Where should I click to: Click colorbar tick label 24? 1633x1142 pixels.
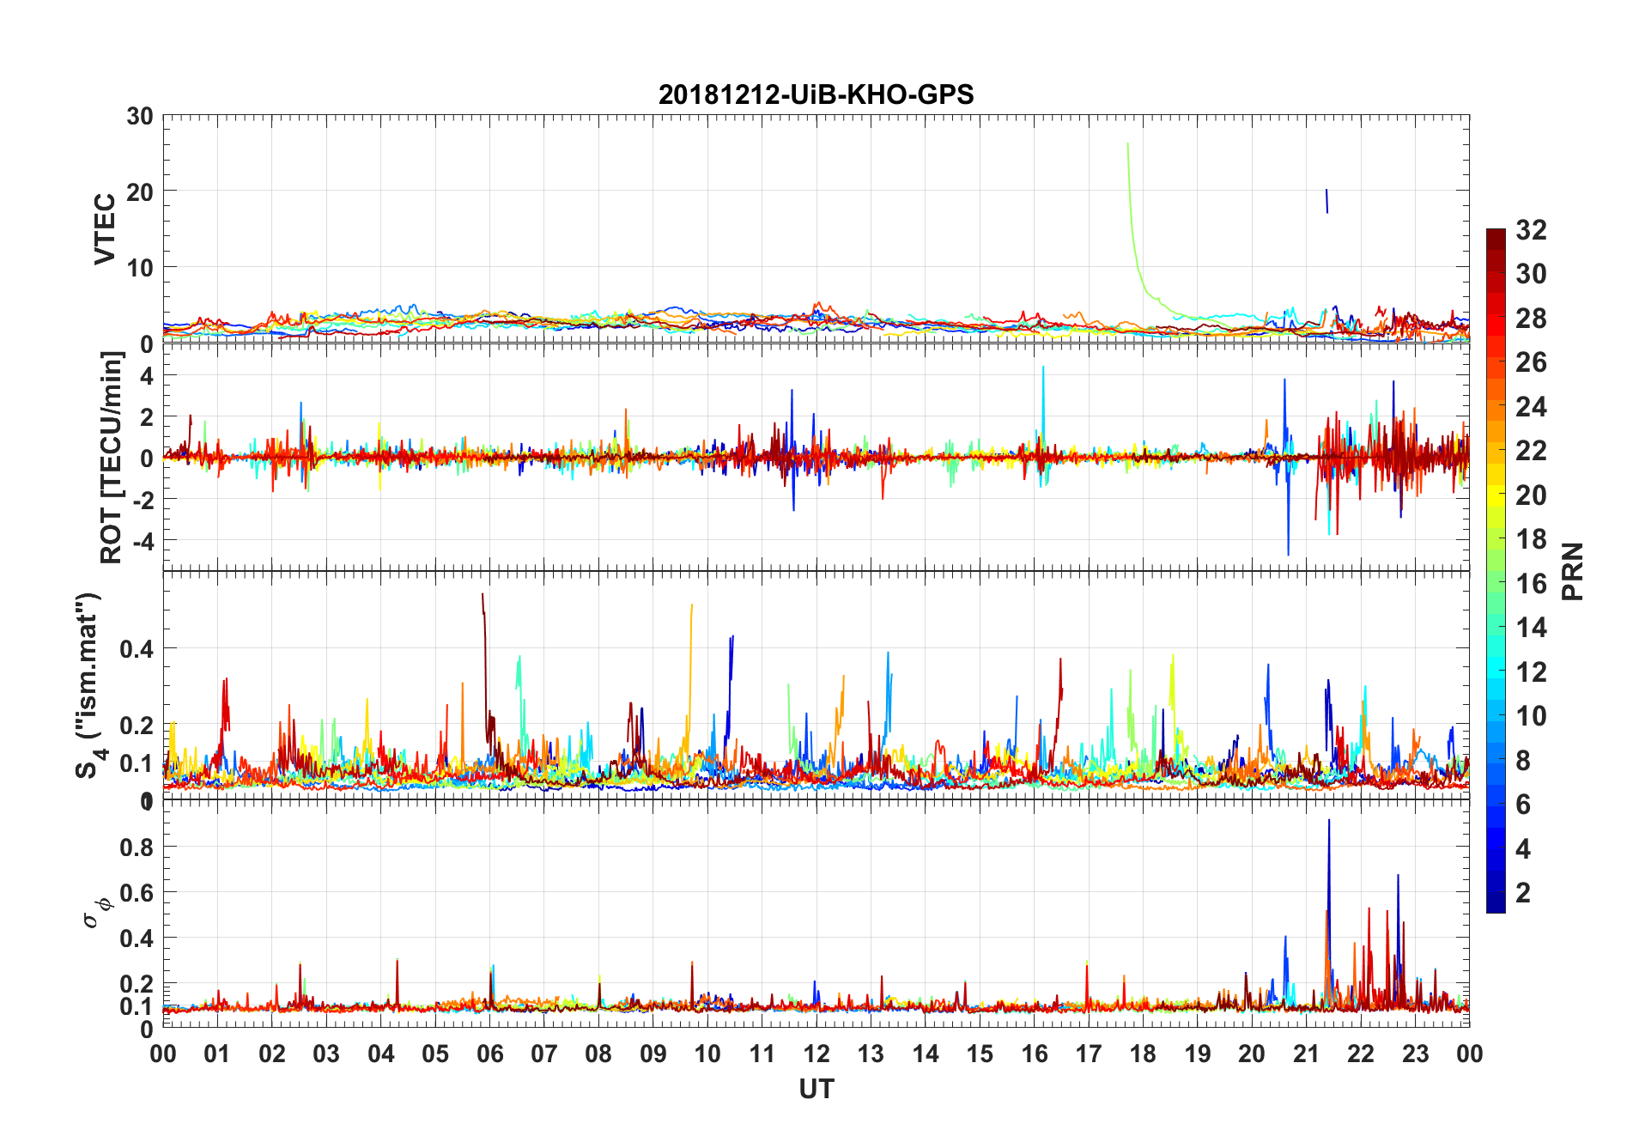click(x=1531, y=407)
